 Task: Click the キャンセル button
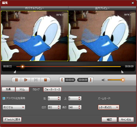pyautogui.click(x=126, y=120)
